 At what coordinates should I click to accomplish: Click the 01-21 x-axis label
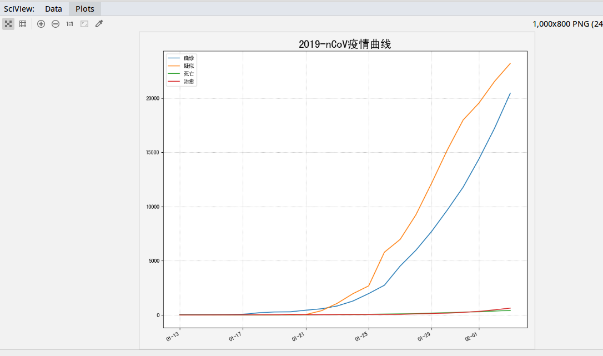point(299,335)
